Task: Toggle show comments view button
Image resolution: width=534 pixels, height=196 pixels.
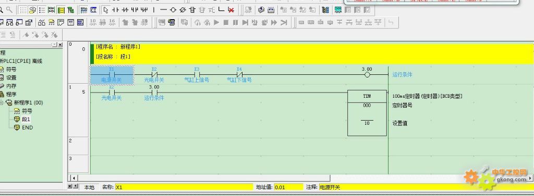Action: (32, 10)
